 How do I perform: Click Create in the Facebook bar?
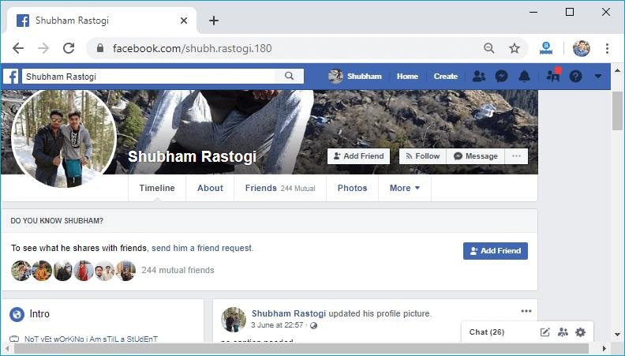(445, 76)
